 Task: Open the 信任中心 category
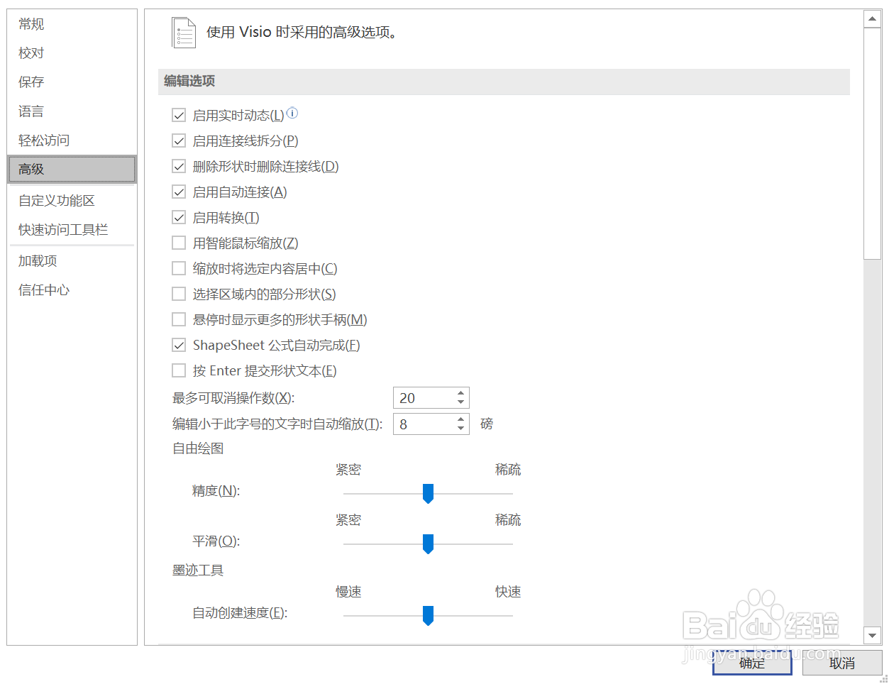point(72,290)
